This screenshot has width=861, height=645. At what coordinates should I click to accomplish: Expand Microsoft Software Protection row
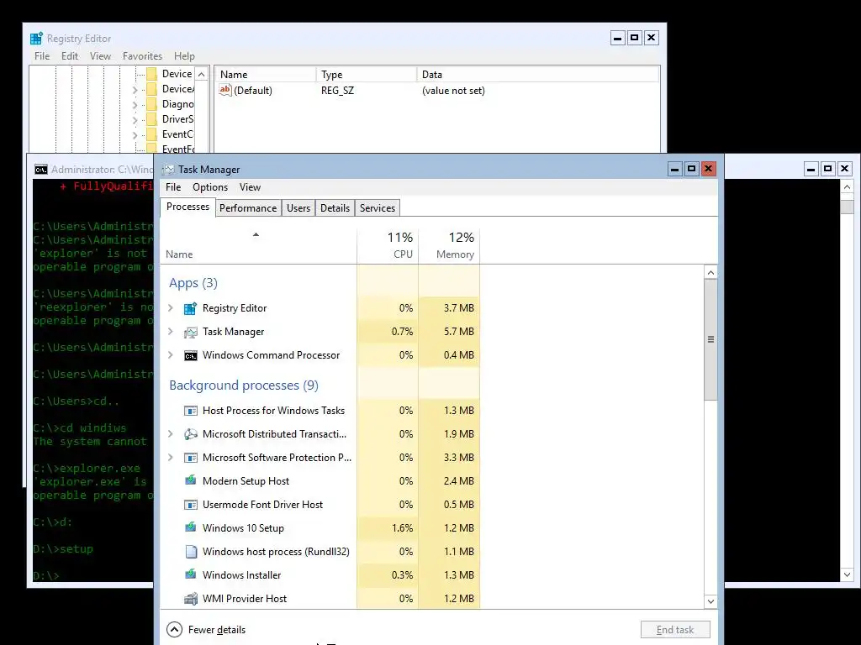[x=171, y=458]
